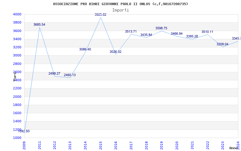Viewport: 241px width, 151px height.
Task: Click the 4000 y-axis tick label
Action: (x=17, y=14)
